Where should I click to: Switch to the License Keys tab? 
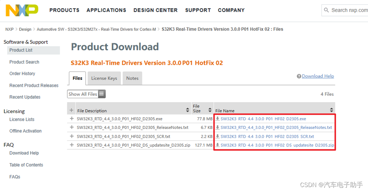pos(104,78)
